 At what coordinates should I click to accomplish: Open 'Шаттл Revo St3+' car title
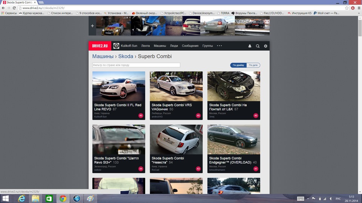[117, 160]
